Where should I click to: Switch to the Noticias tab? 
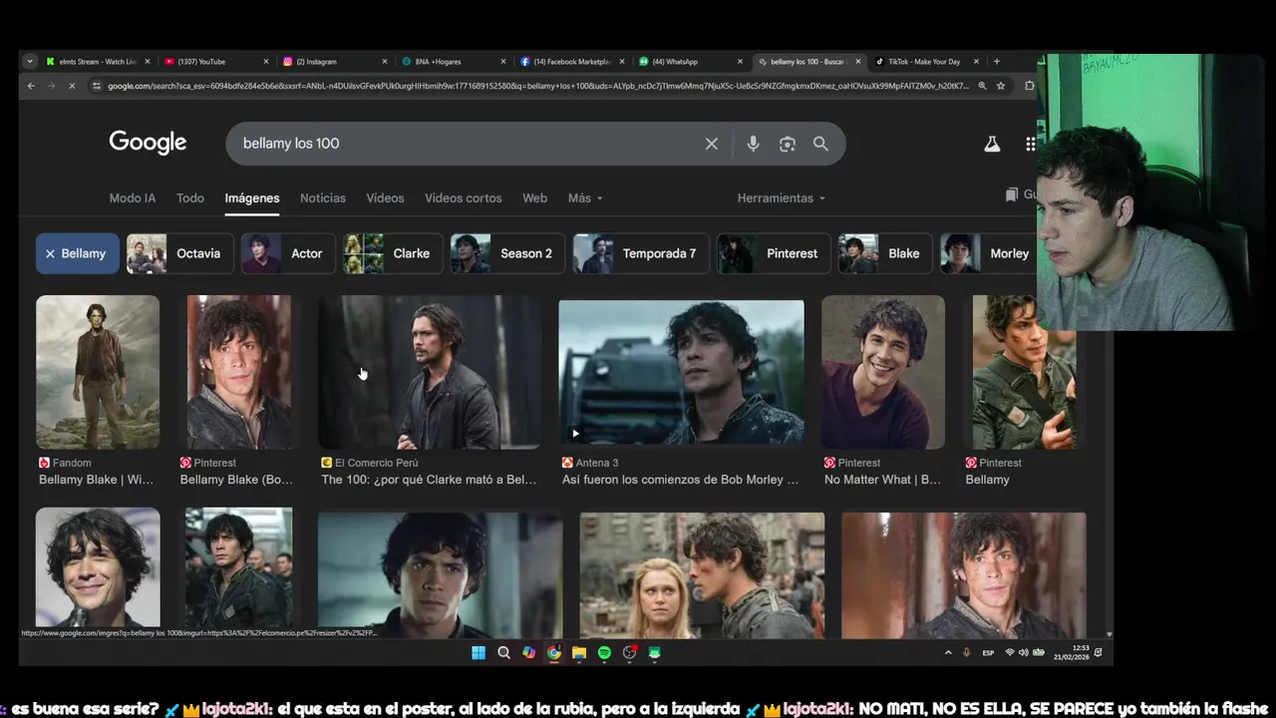323,198
